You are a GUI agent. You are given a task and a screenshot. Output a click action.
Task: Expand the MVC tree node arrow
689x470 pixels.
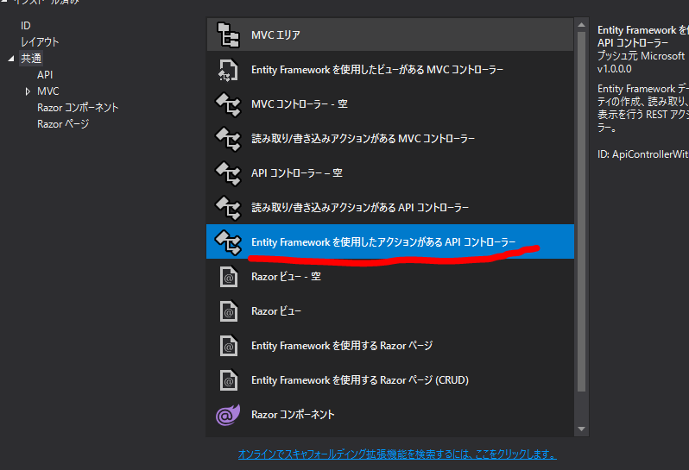[x=28, y=91]
